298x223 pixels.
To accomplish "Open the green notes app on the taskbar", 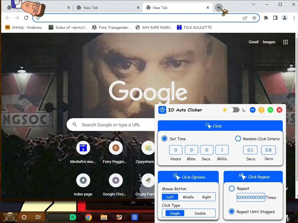I will pyautogui.click(x=73, y=217).
